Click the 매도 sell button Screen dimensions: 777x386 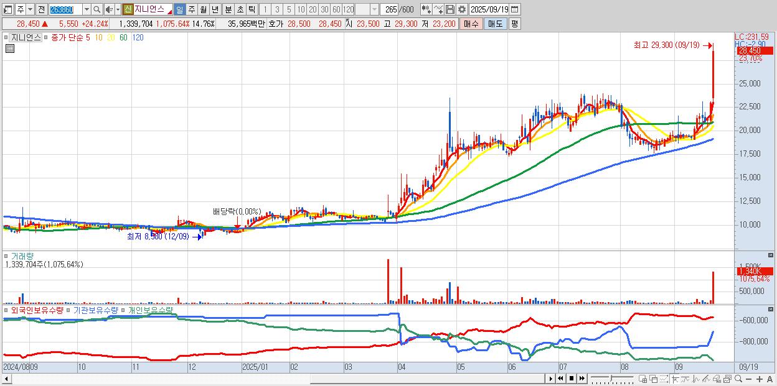[x=495, y=24]
